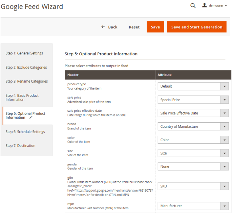This screenshot has width=232, height=215.
Task: Open the mpn Manufacturer dropdown
Action: pyautogui.click(x=193, y=206)
